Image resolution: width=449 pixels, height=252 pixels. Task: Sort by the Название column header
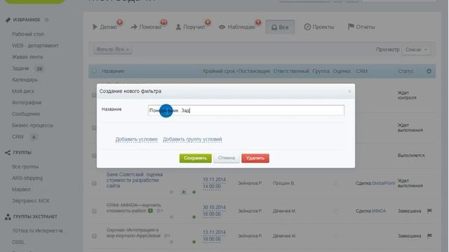[x=113, y=71]
